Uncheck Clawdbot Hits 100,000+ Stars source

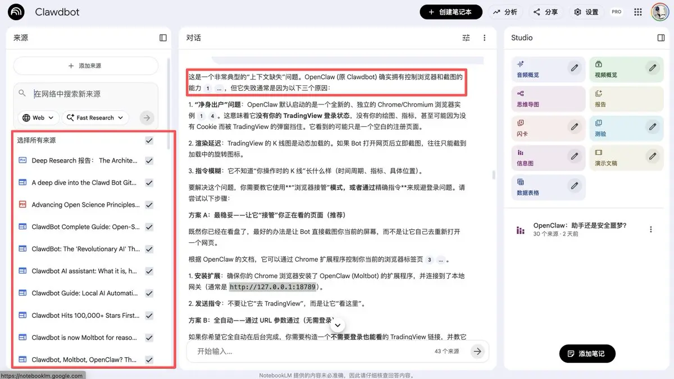point(149,316)
